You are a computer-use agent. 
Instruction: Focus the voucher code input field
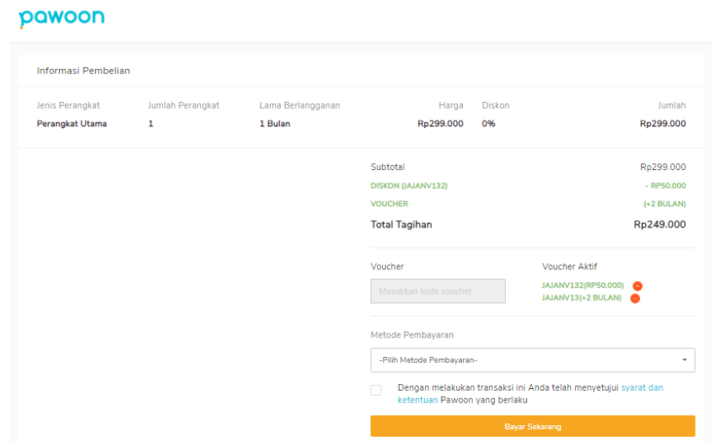[x=438, y=291]
